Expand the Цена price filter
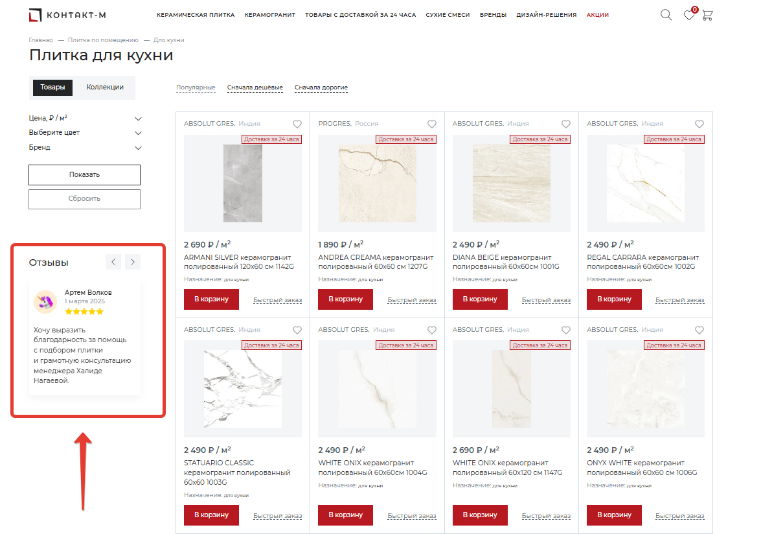This screenshot has height=534, width=761. 85,118
